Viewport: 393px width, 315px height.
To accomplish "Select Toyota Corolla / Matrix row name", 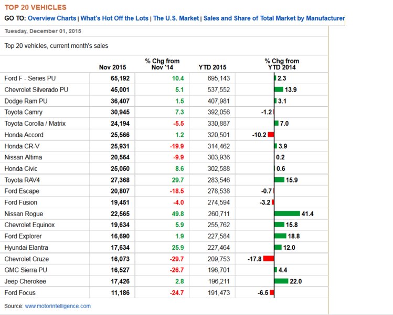I will click(x=35, y=124).
